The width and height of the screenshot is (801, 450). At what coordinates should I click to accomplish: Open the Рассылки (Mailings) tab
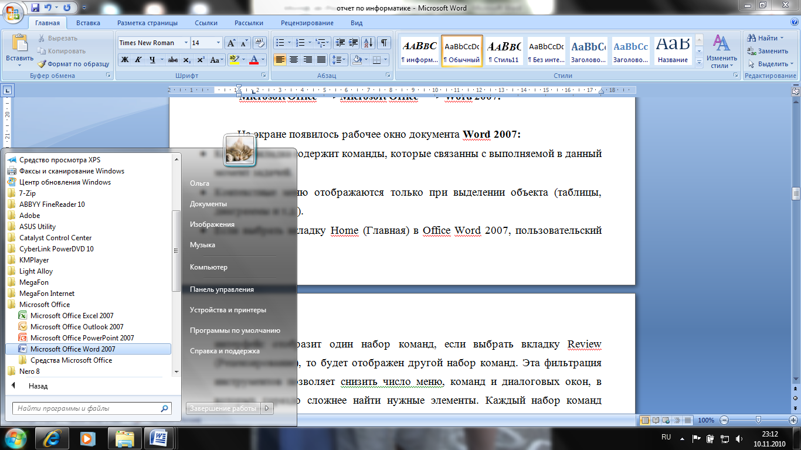tap(249, 23)
